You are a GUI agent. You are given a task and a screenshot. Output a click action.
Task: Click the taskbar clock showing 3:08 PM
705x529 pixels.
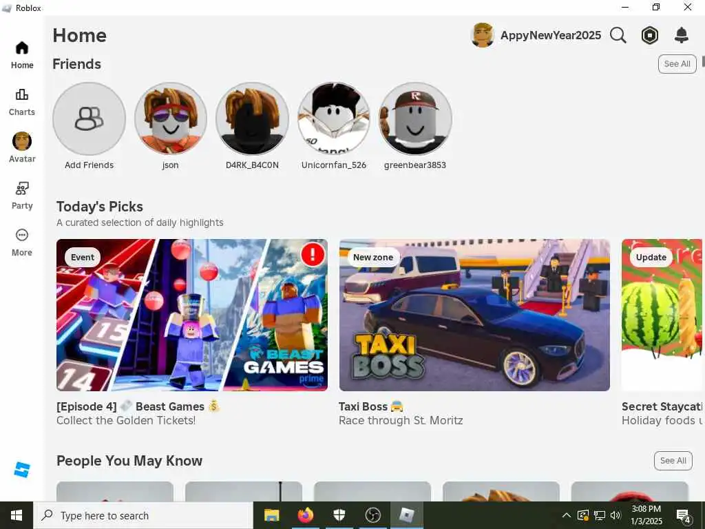click(646, 515)
